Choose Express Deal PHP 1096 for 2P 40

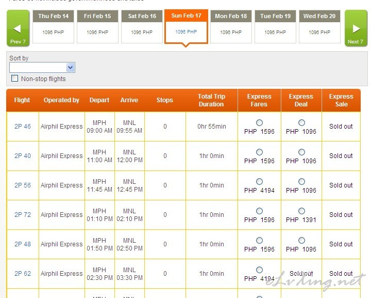[301, 152]
